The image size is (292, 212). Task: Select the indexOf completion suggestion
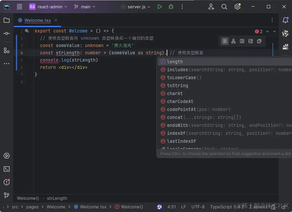pyautogui.click(x=225, y=133)
